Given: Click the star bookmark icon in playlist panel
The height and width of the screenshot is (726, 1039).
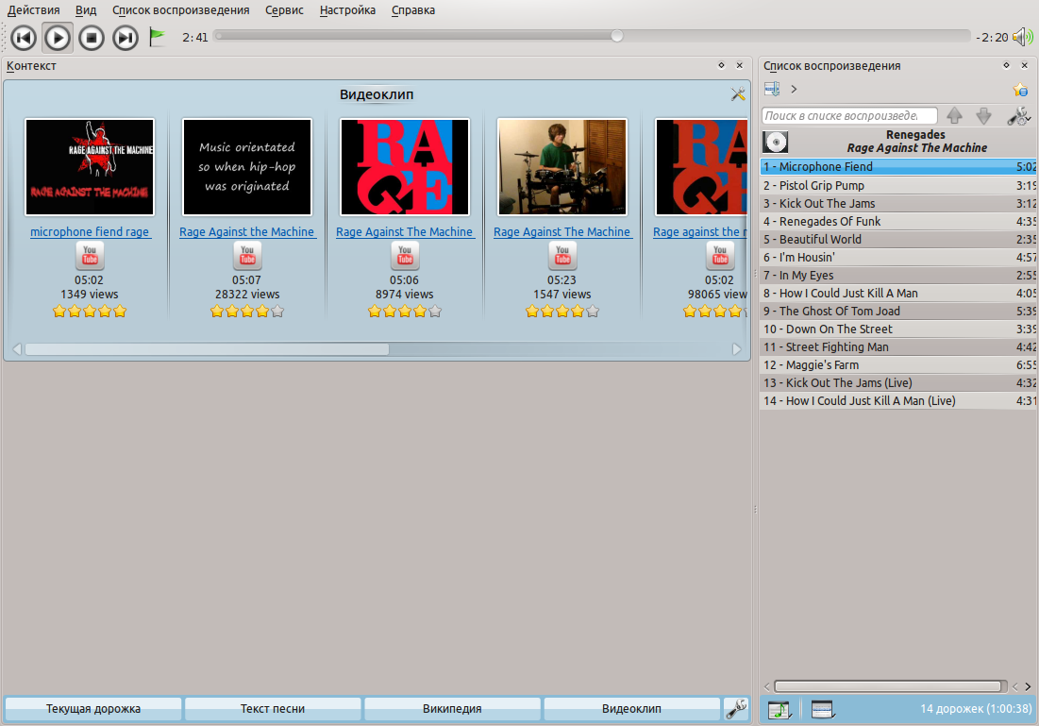Looking at the screenshot, I should [x=1020, y=90].
